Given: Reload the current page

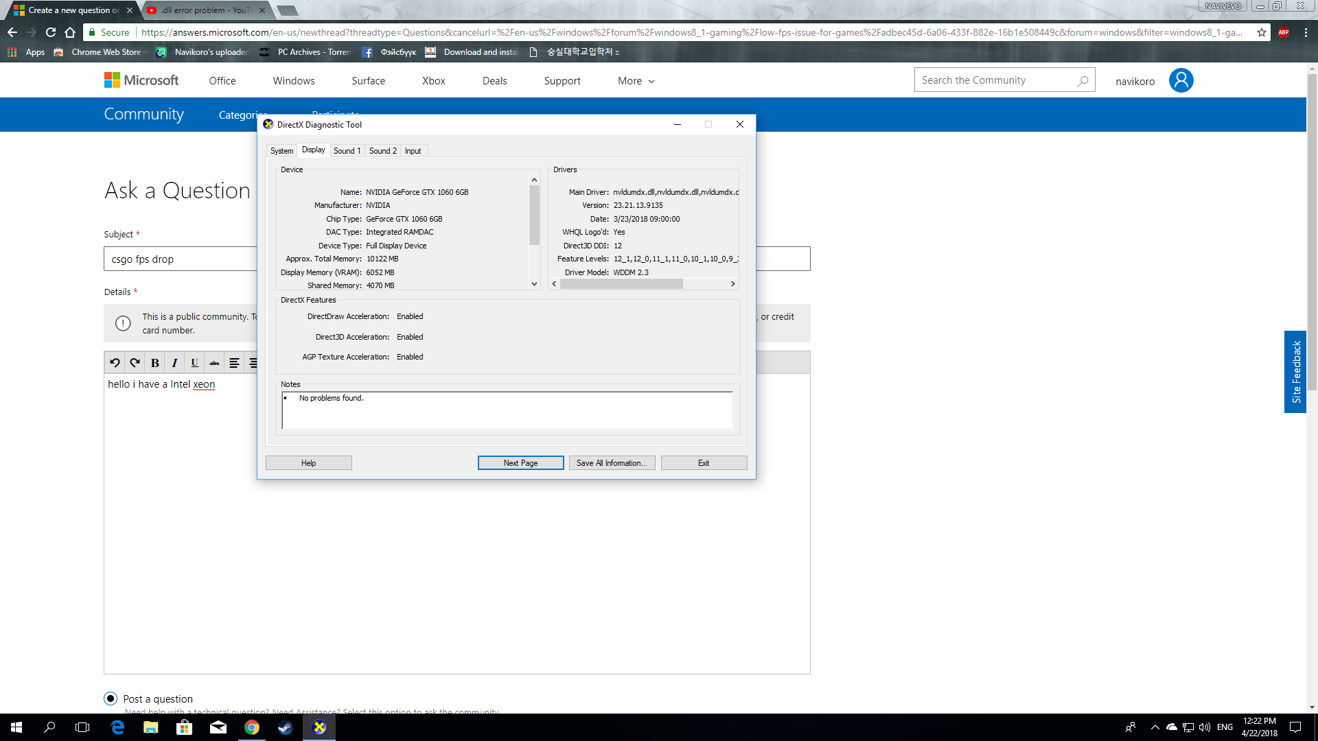Looking at the screenshot, I should [51, 32].
